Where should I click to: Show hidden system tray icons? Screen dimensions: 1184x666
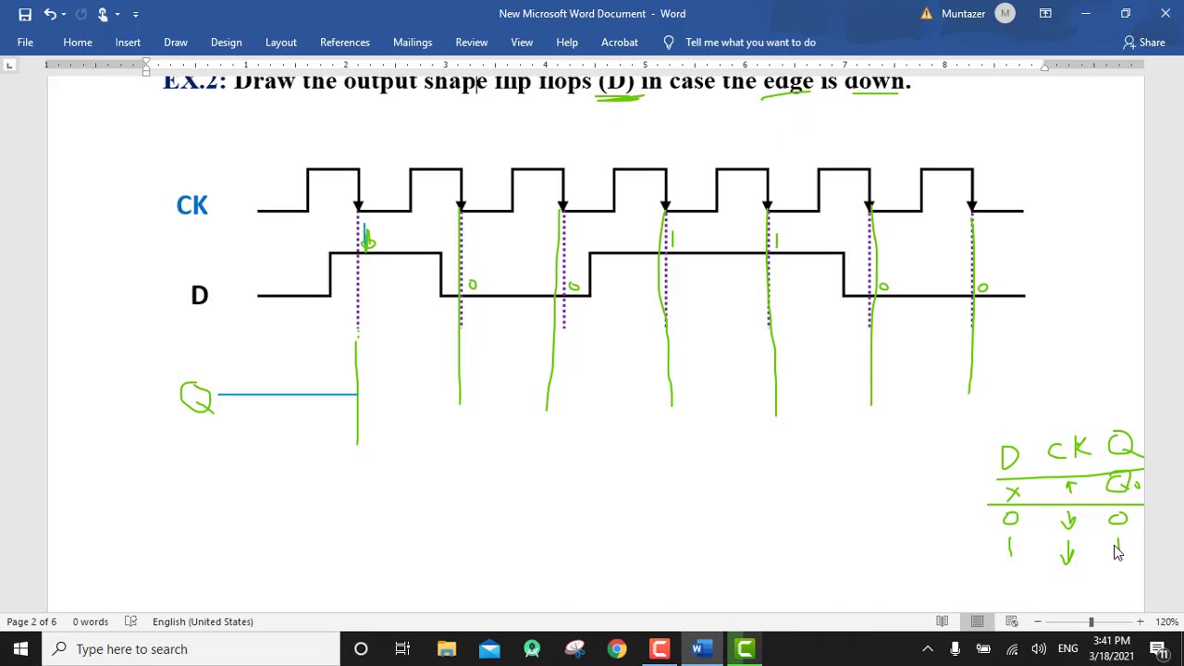click(928, 649)
